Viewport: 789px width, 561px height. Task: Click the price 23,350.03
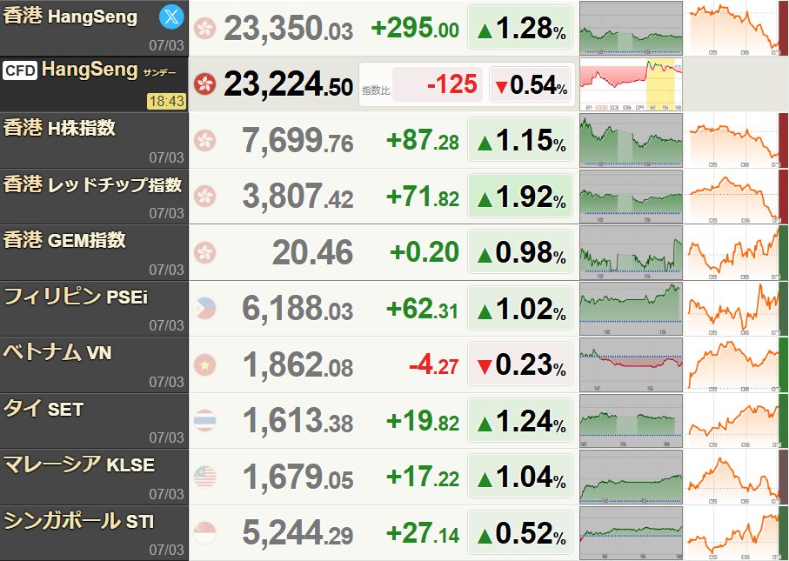coord(288,28)
